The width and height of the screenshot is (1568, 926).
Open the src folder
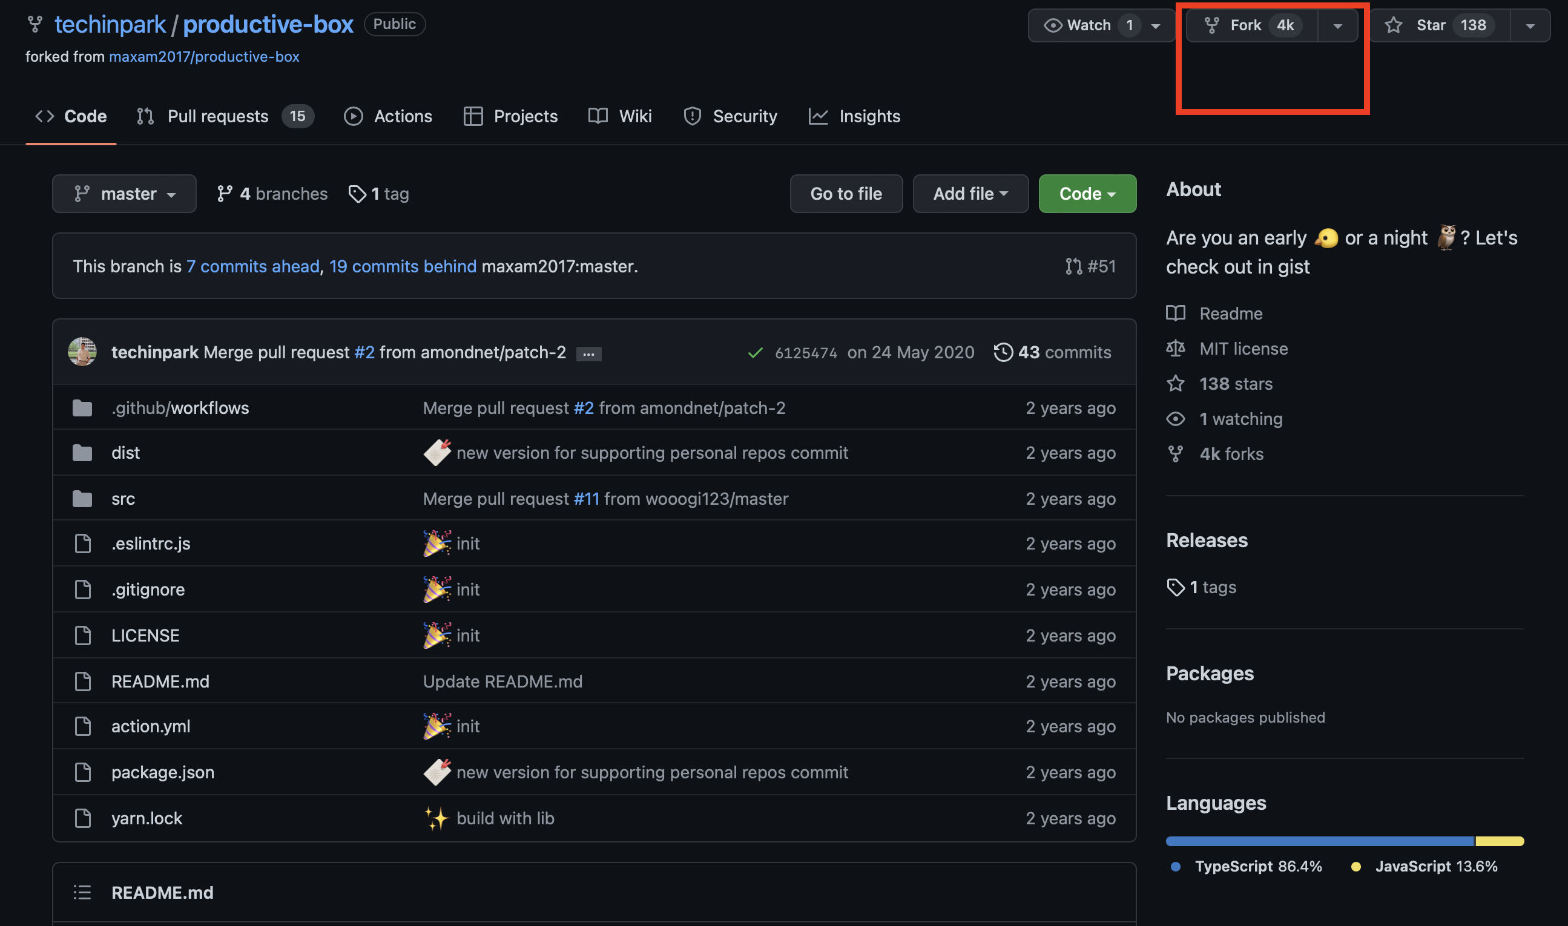tap(123, 499)
